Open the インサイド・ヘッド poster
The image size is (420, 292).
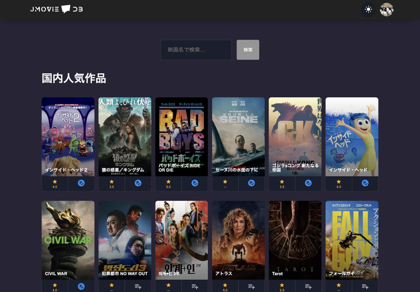point(352,137)
